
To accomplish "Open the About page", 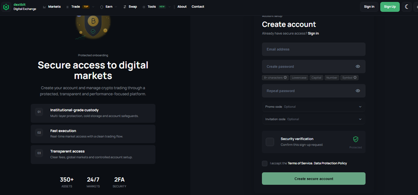I will click(x=182, y=7).
